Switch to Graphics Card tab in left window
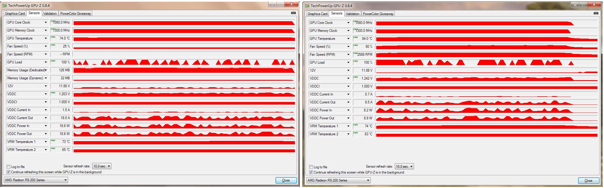The height and width of the screenshot is (188, 604). click(15, 14)
